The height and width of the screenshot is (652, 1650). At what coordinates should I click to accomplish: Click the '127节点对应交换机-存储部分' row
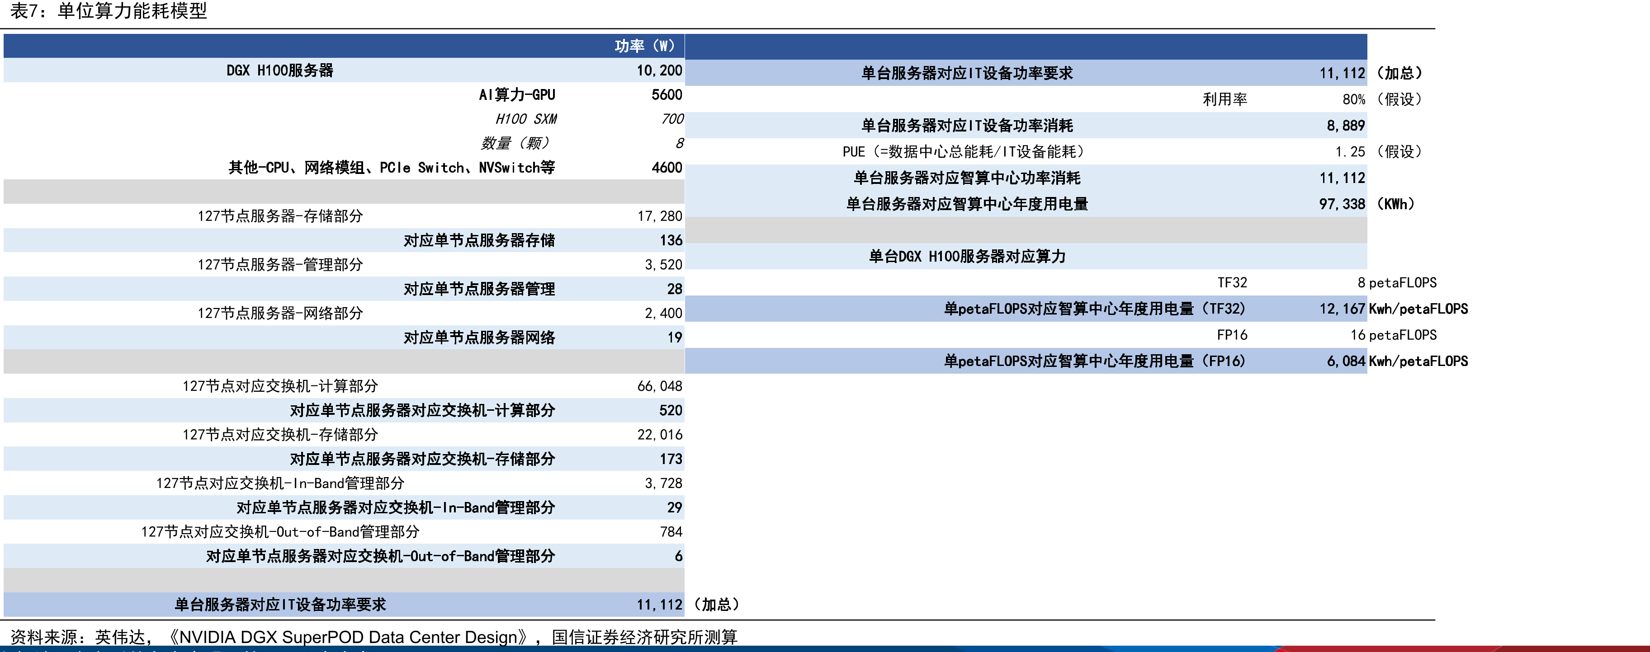pyautogui.click(x=344, y=435)
